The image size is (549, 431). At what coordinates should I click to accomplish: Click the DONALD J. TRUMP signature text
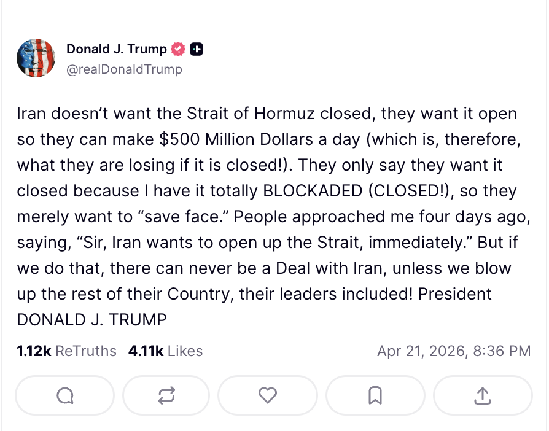point(91,319)
